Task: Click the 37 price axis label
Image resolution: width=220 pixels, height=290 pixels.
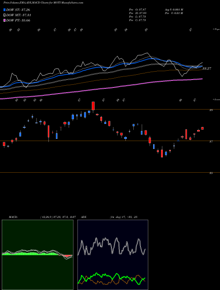Action: pyautogui.click(x=211, y=141)
